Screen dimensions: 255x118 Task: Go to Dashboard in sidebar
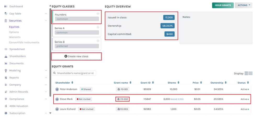coord(16,7)
